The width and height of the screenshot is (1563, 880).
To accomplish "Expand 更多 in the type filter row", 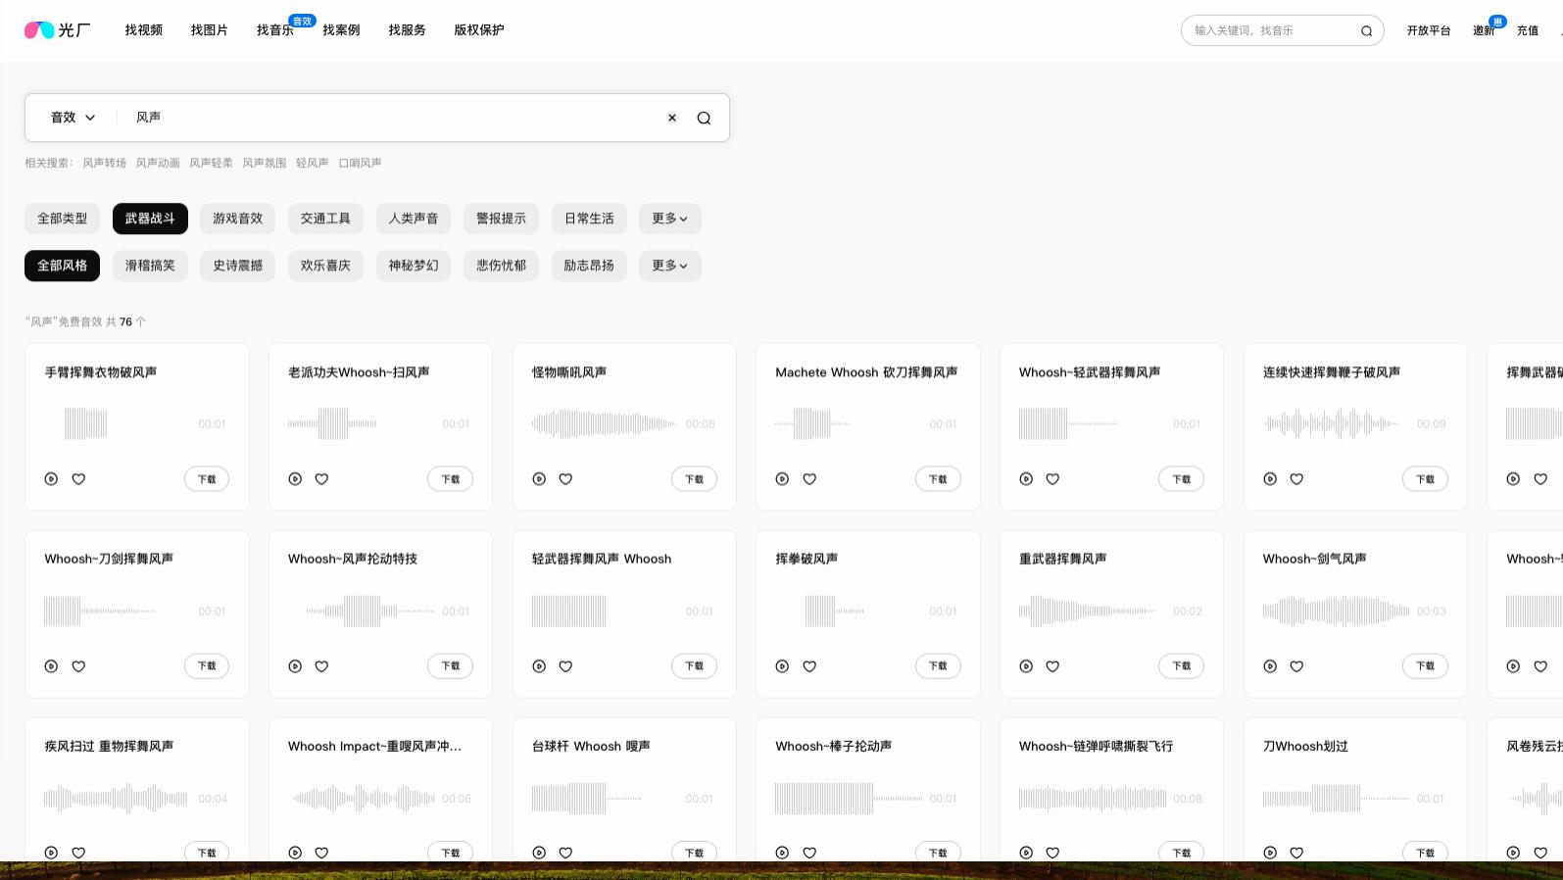I will coord(670,219).
